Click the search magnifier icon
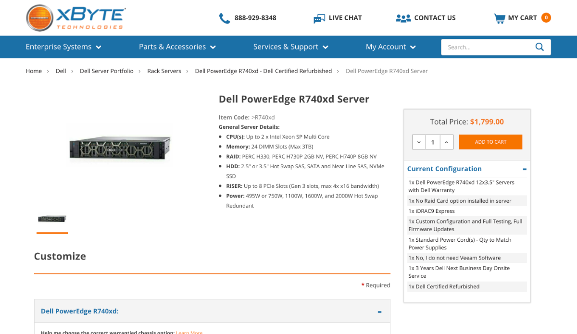The height and width of the screenshot is (334, 577). (x=539, y=47)
